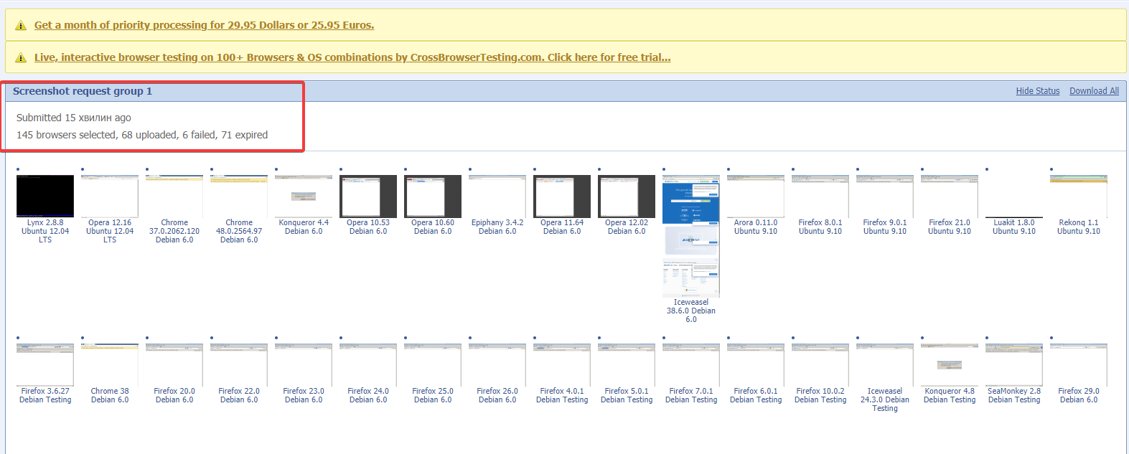Click the Chrome 38 Debian 6.0 label
The image size is (1129, 454).
click(x=110, y=396)
